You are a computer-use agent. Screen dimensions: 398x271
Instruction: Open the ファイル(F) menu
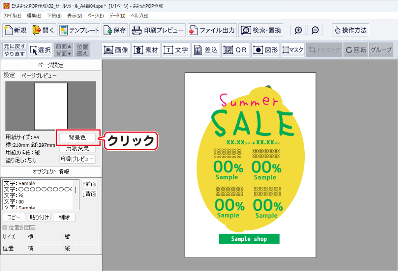[x=12, y=16]
